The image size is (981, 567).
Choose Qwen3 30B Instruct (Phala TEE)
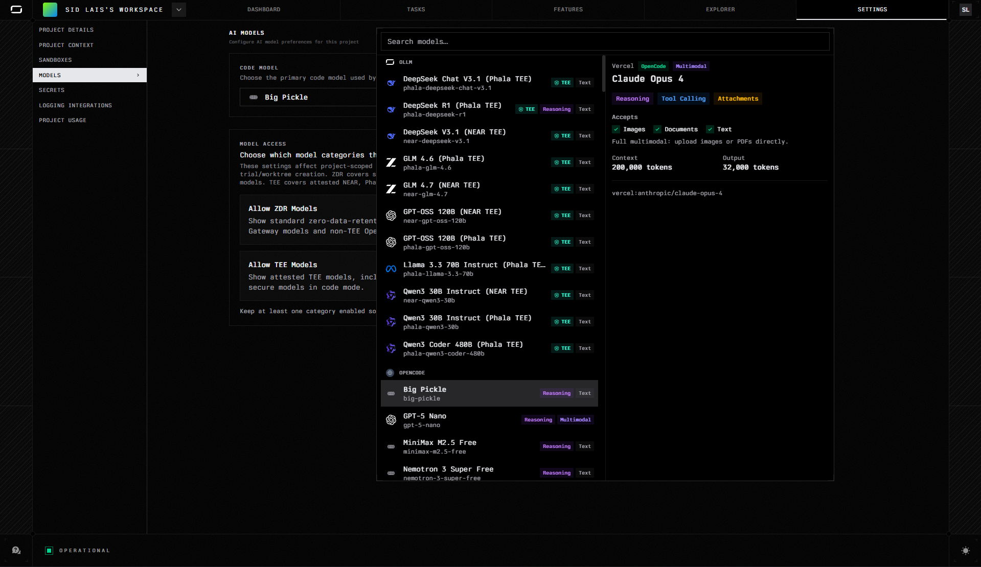click(489, 322)
